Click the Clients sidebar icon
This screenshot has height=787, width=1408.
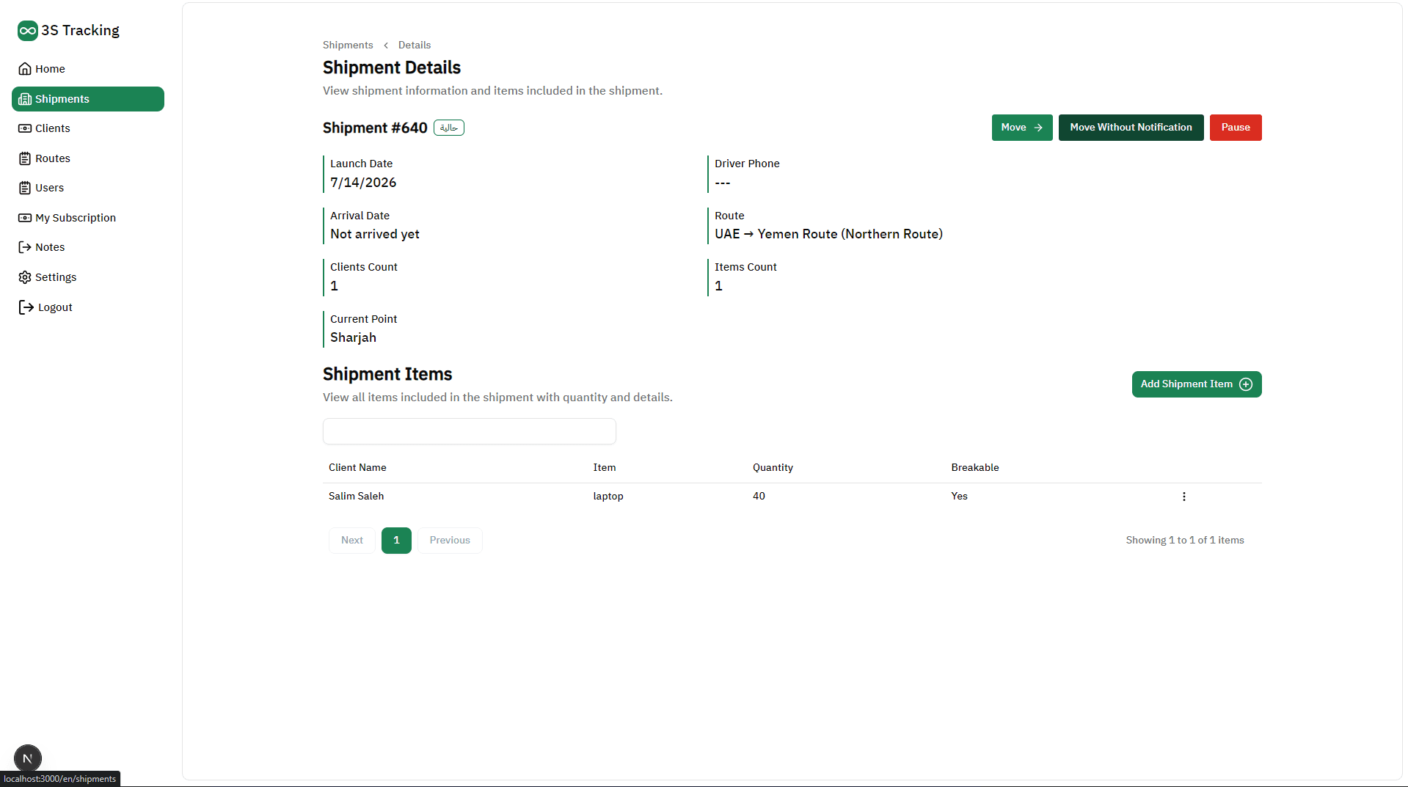(x=25, y=128)
